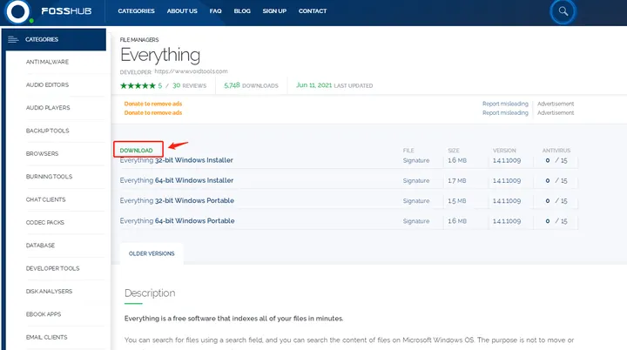The width and height of the screenshot is (627, 350).
Task: Select Antimalware category in sidebar
Action: 47,62
